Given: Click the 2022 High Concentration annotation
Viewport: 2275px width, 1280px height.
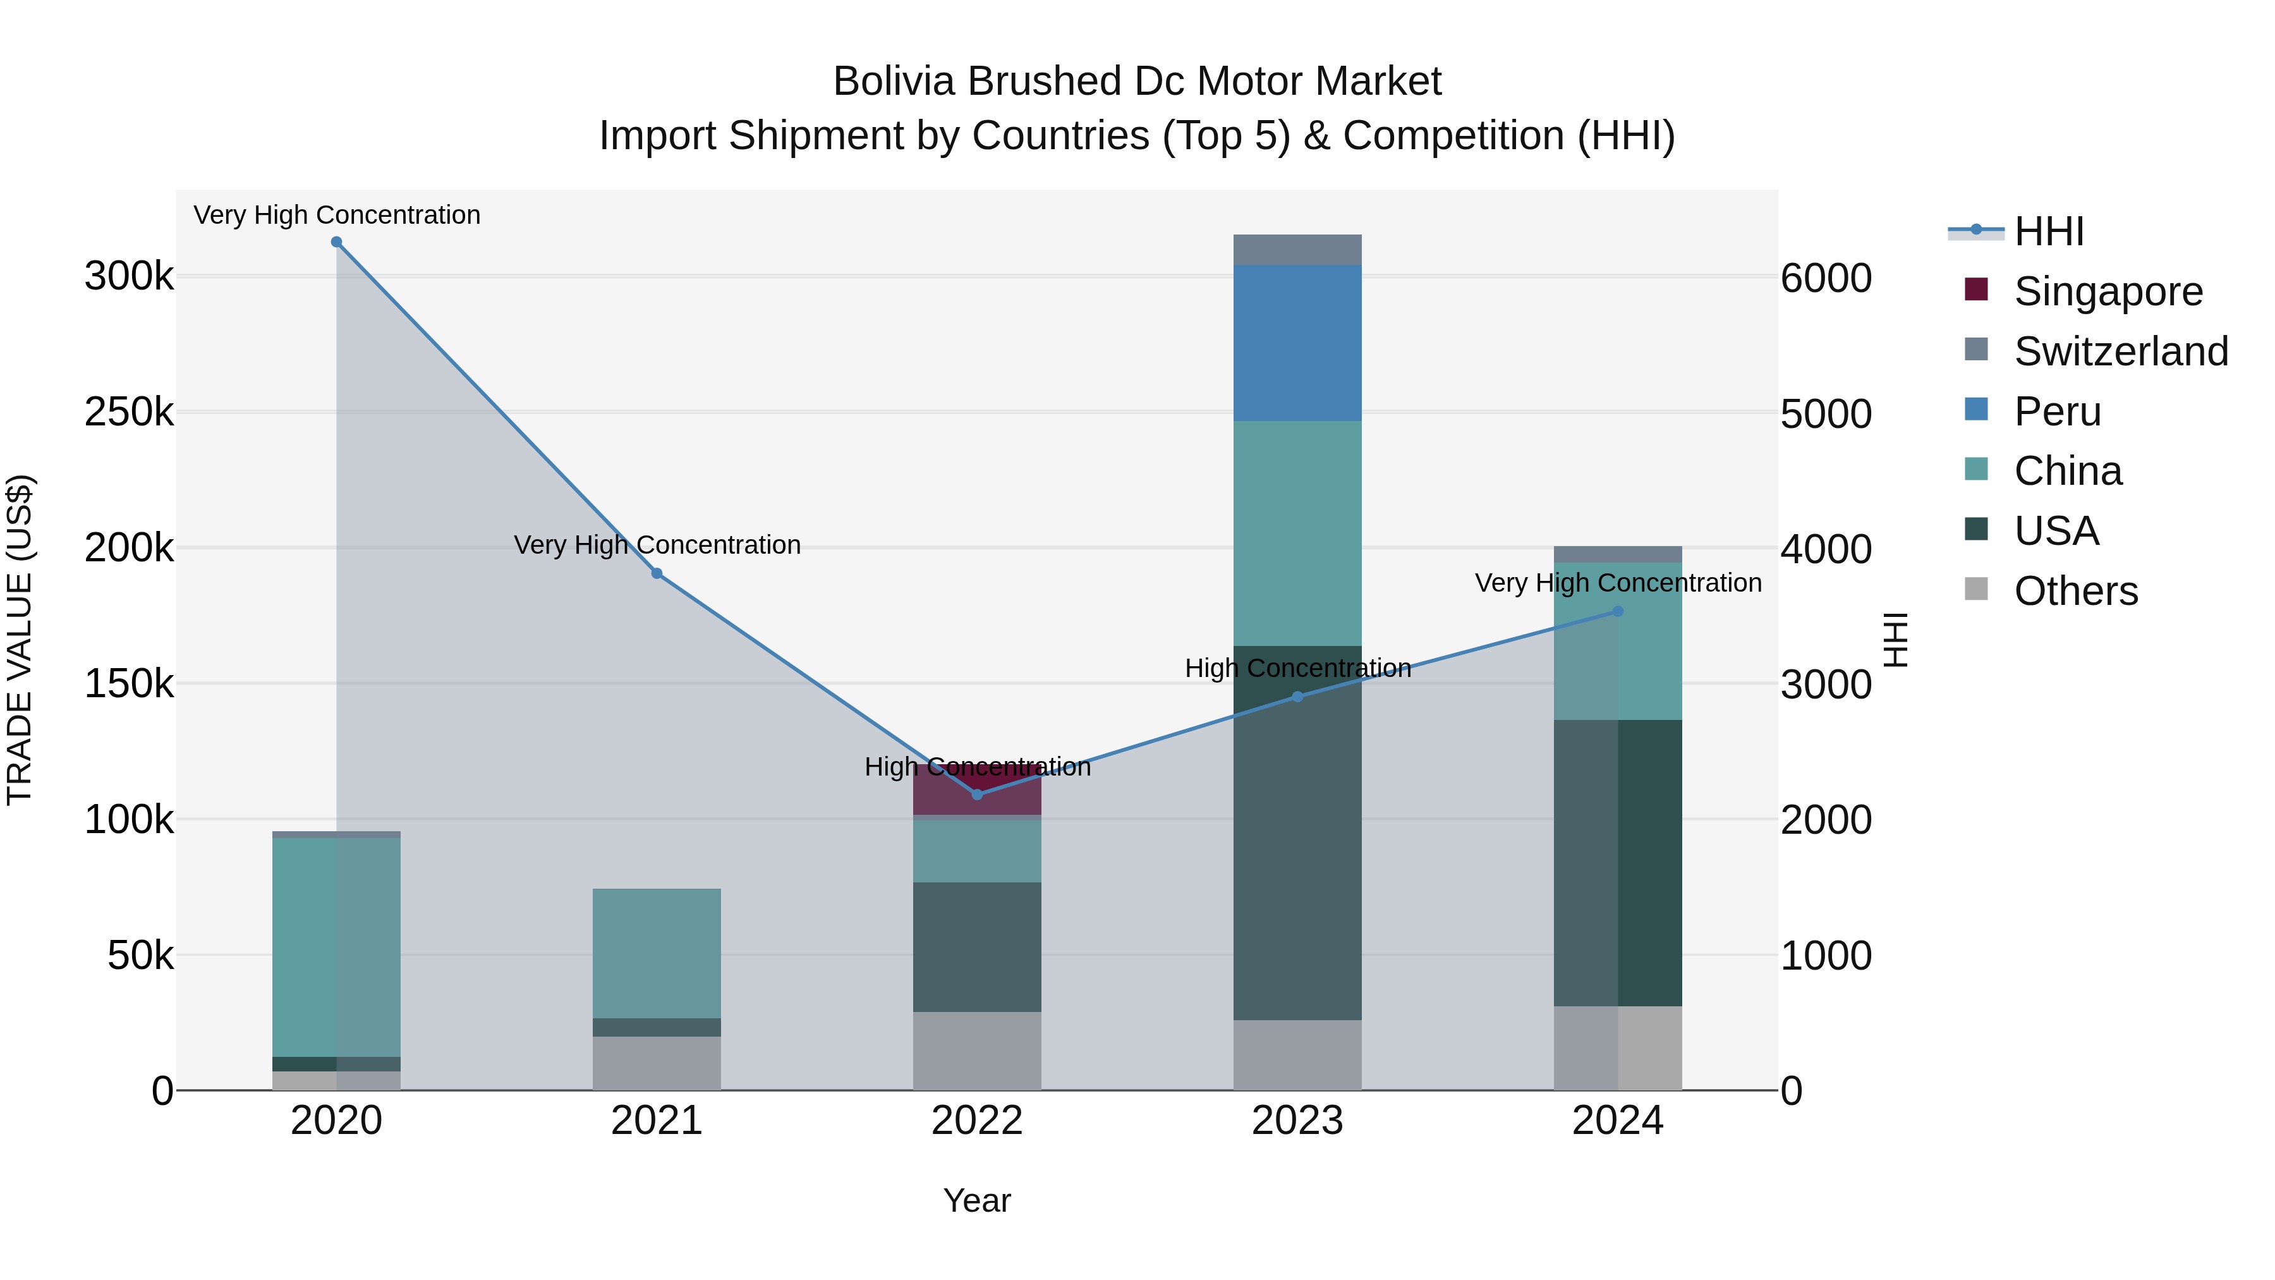Looking at the screenshot, I should click(978, 767).
